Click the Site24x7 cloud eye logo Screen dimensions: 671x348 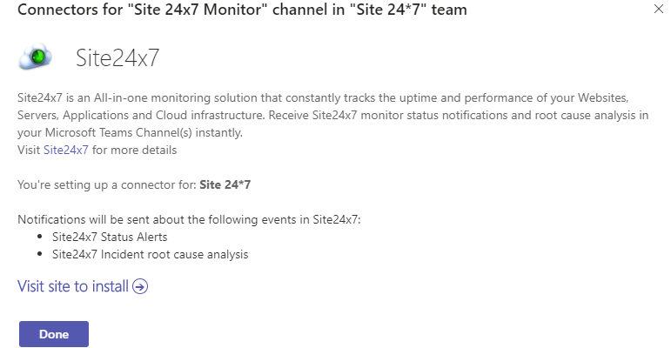(35, 57)
